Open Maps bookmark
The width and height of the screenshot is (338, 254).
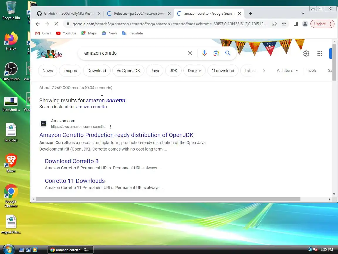pos(89,33)
